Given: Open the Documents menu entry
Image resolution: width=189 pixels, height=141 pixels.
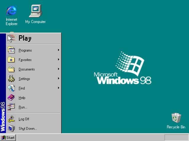Looking at the screenshot, I should (34, 69).
